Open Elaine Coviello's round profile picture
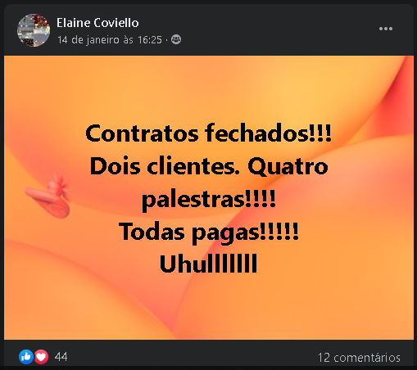 [x=34, y=30]
